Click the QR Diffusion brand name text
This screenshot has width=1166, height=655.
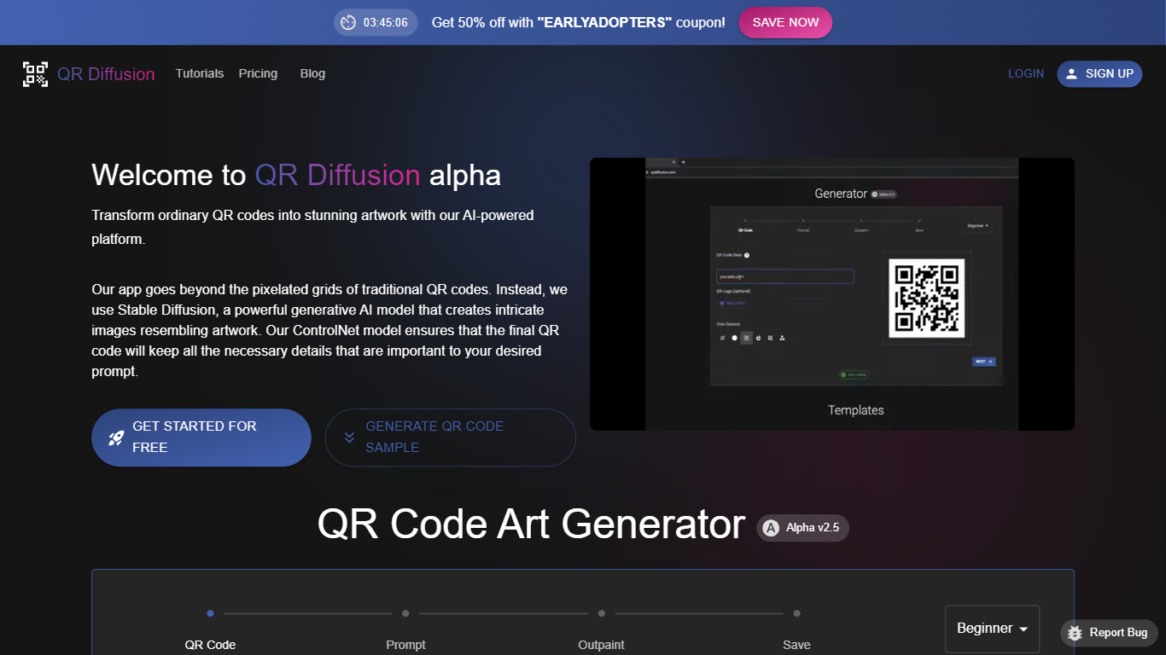click(x=106, y=74)
